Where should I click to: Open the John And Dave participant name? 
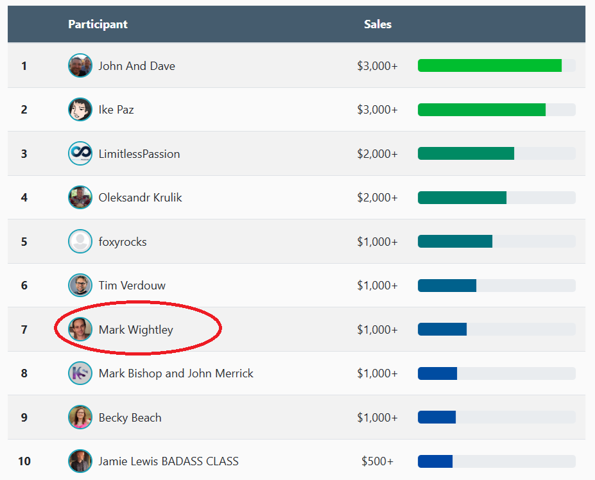pyautogui.click(x=137, y=65)
